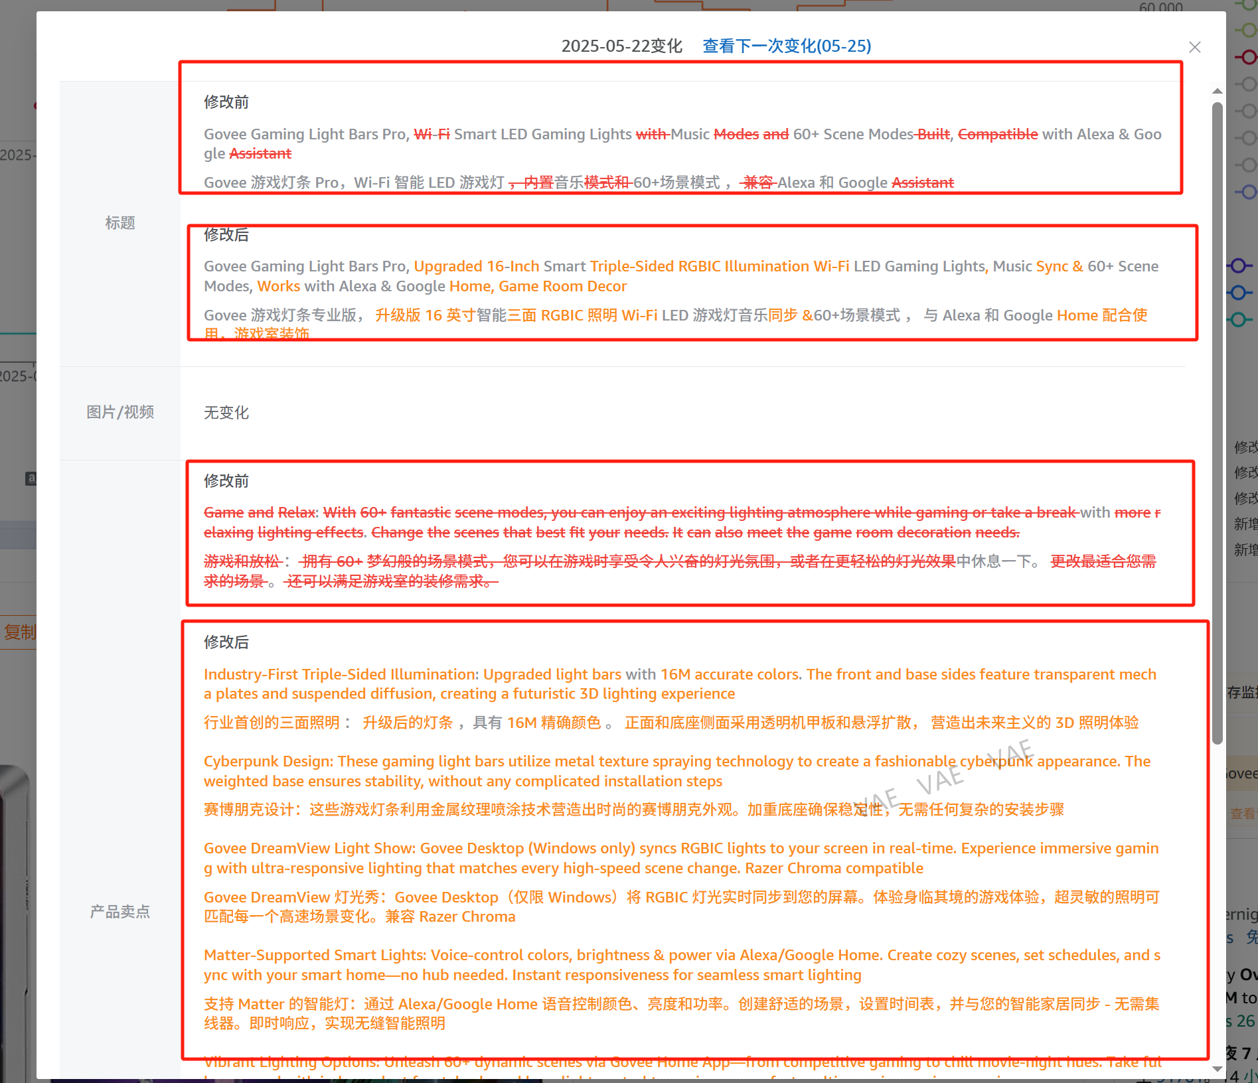Screen dimensions: 1258x1083
Task: Select the 产品卖点 row label
Action: pos(120,912)
